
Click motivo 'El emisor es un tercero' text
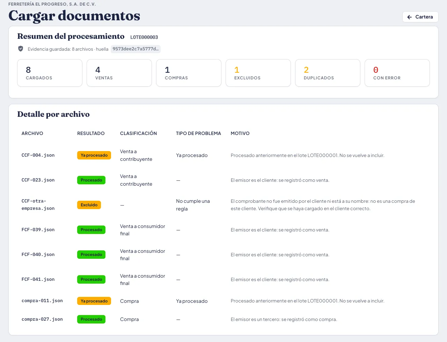tap(284, 319)
